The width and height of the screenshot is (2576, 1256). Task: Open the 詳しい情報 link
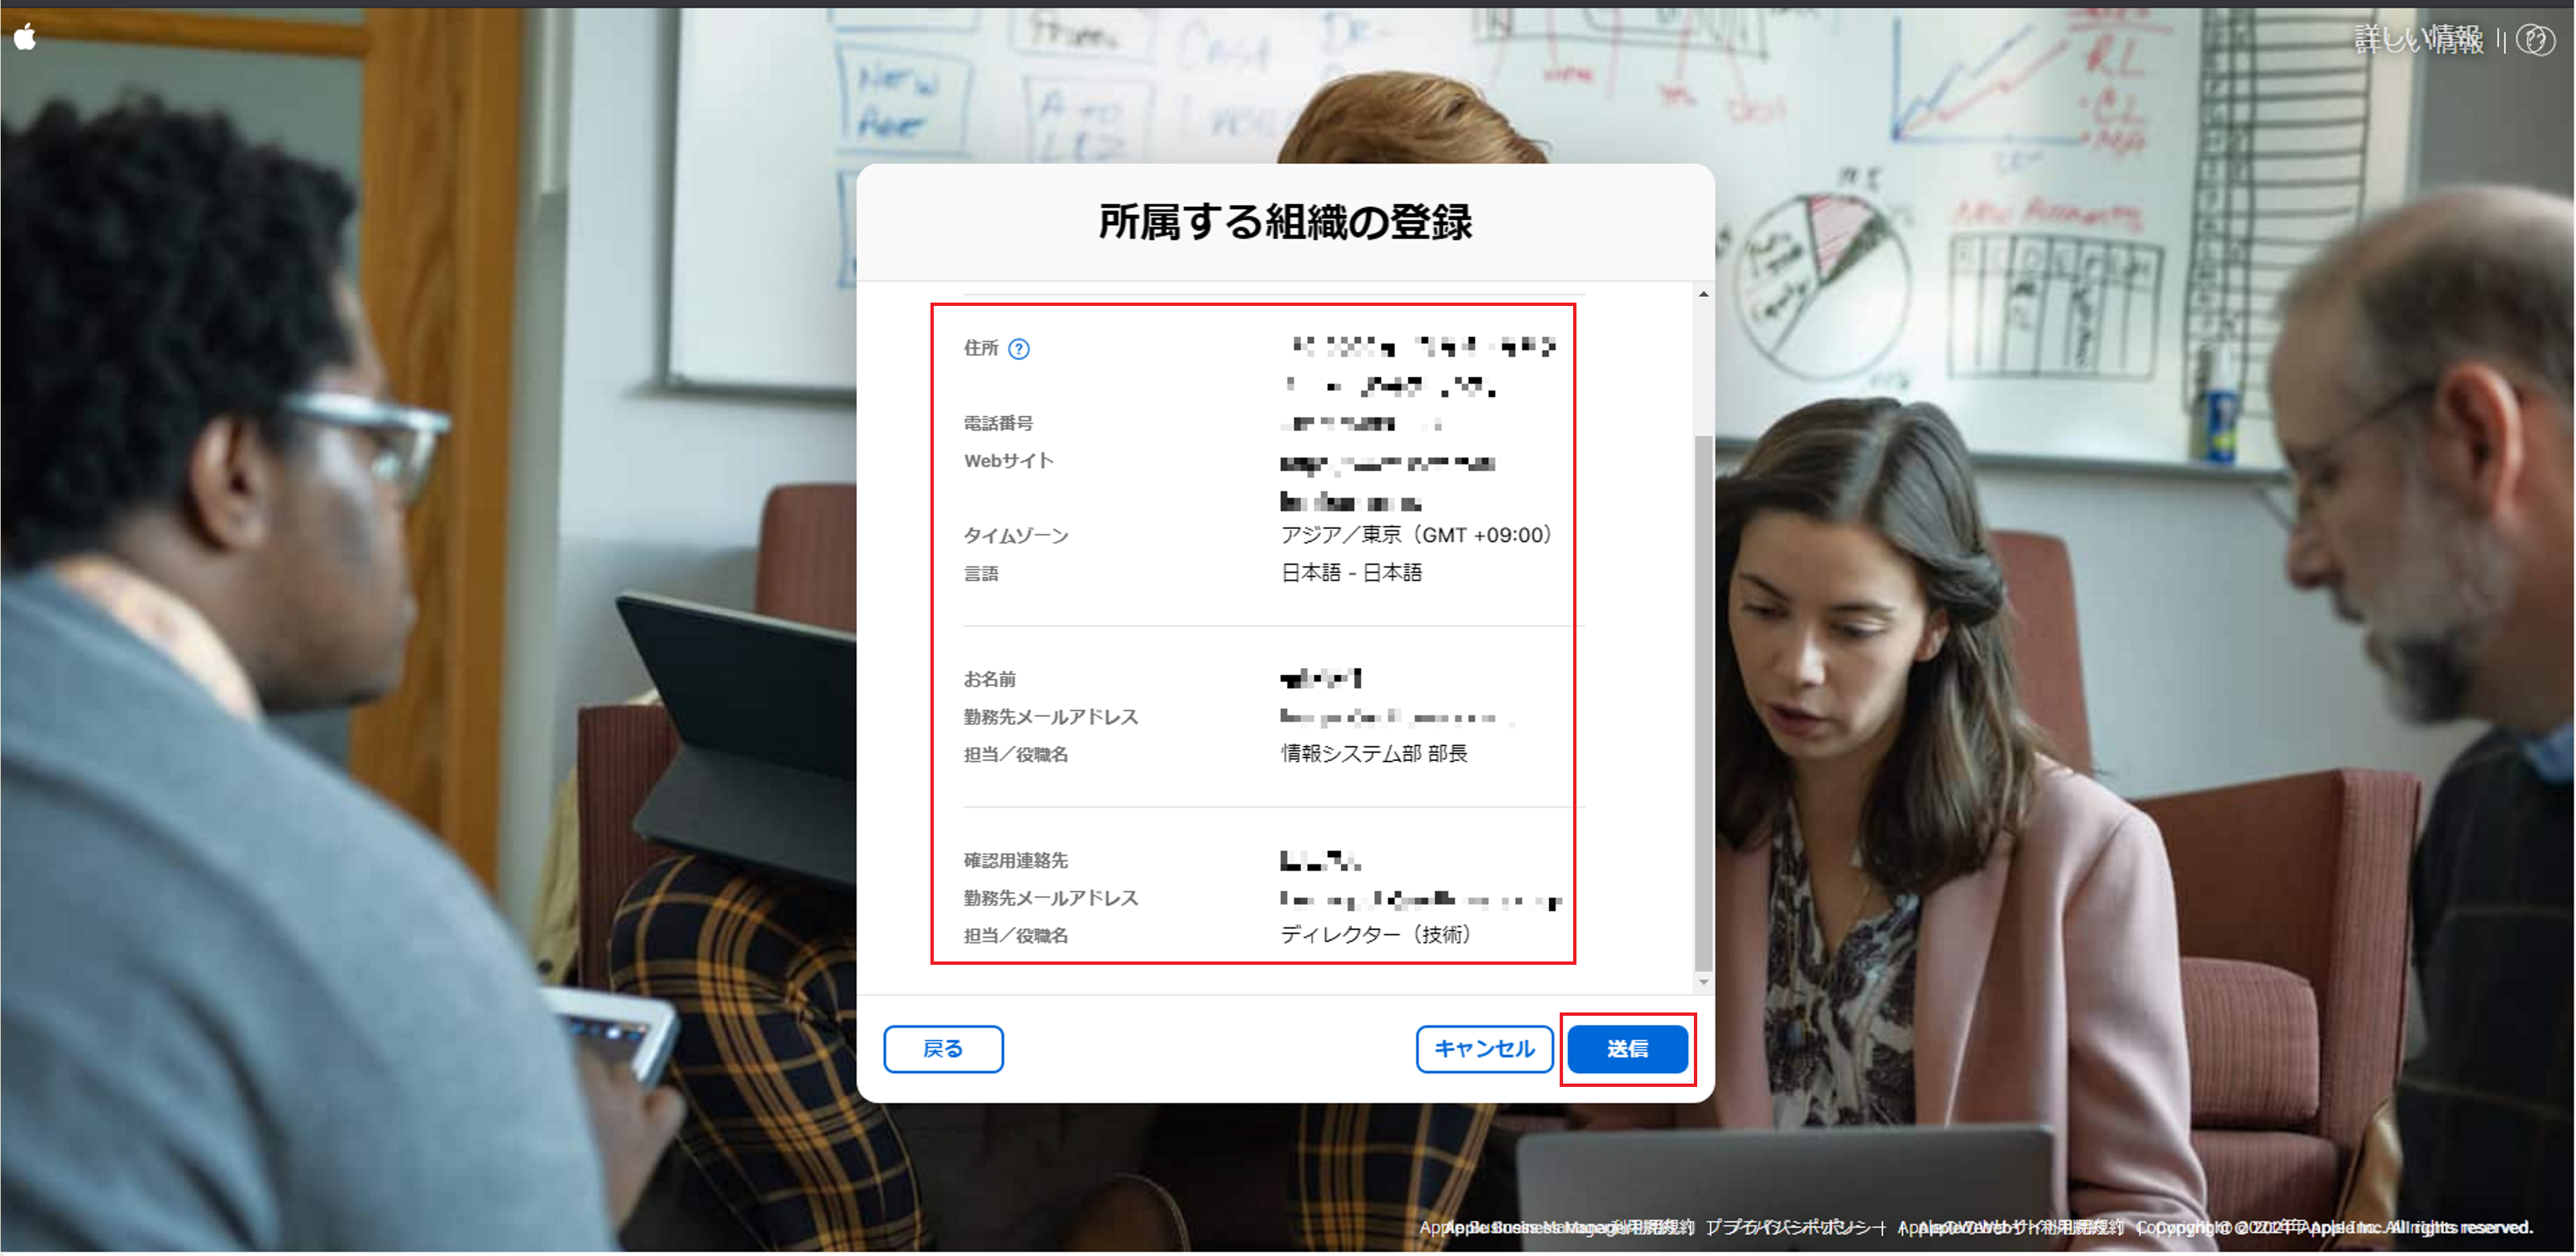(2418, 40)
